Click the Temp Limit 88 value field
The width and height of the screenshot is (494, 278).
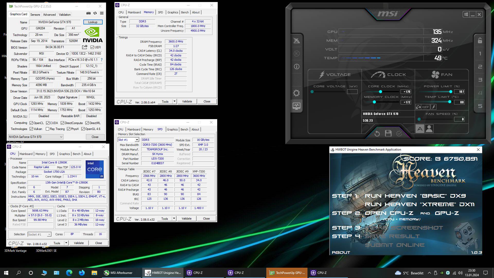point(460,102)
